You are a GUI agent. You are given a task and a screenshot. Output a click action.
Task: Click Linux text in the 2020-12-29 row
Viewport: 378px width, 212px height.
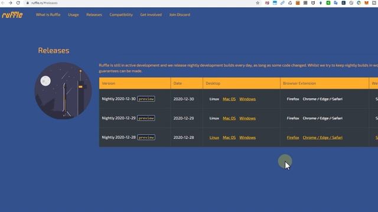[214, 118]
